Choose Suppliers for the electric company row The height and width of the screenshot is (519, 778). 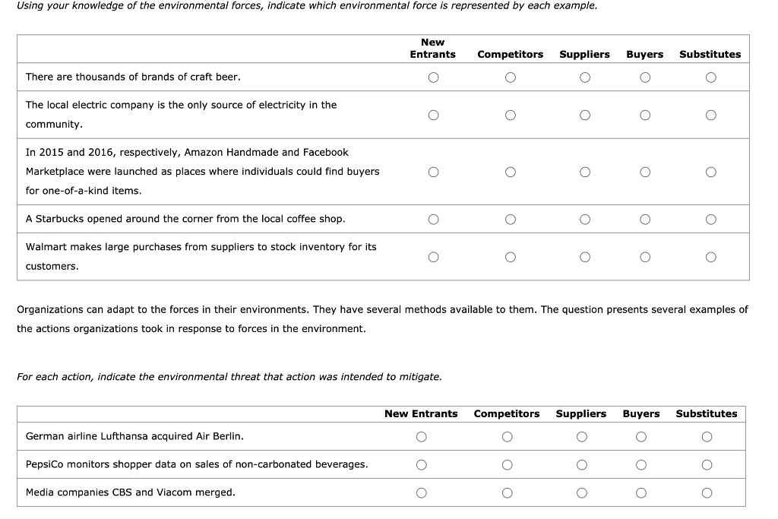[584, 115]
